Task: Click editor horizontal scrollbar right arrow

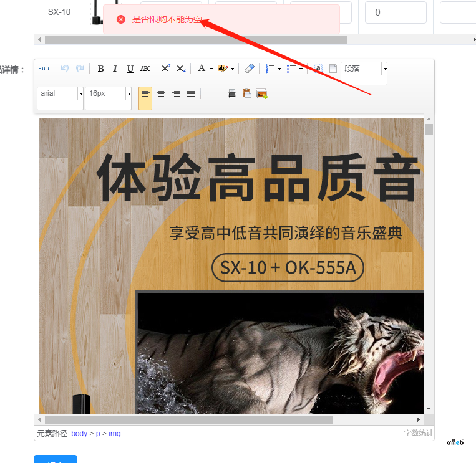Action: [419, 419]
